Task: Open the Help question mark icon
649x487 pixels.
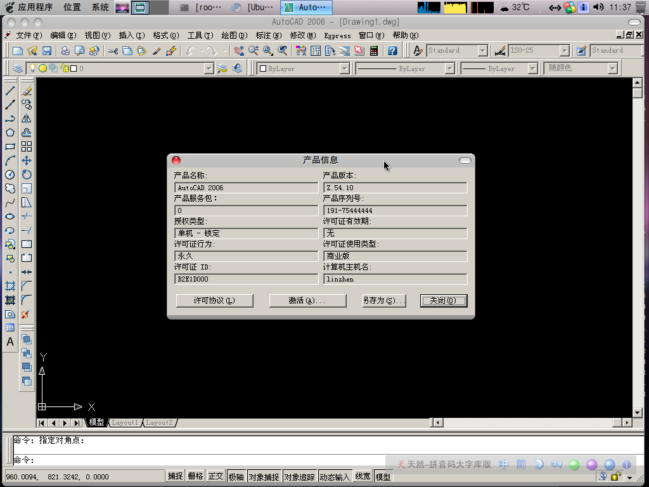Action: pos(392,51)
